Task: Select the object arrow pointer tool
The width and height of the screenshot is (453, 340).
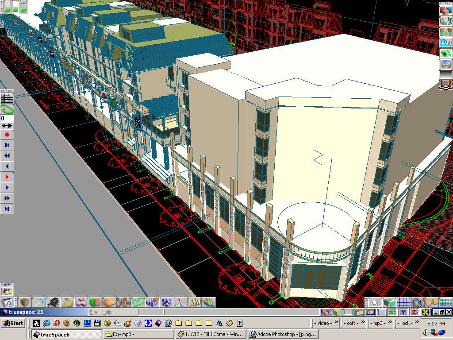Action: 375,302
